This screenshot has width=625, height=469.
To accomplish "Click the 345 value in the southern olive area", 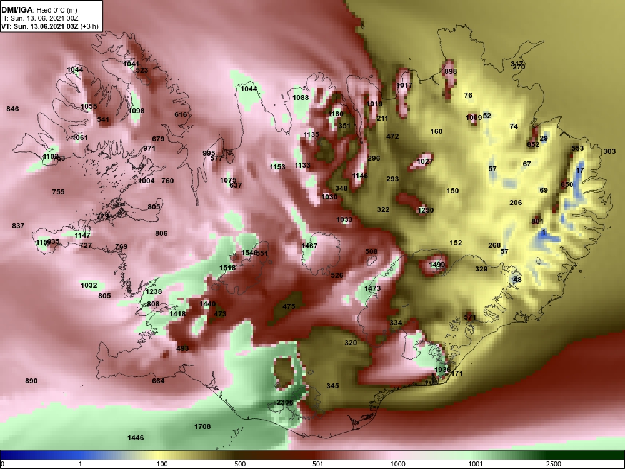I will click(333, 386).
